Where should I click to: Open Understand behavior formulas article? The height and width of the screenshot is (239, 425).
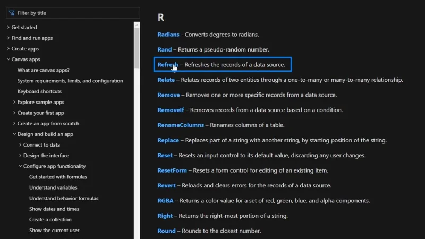tap(64, 198)
